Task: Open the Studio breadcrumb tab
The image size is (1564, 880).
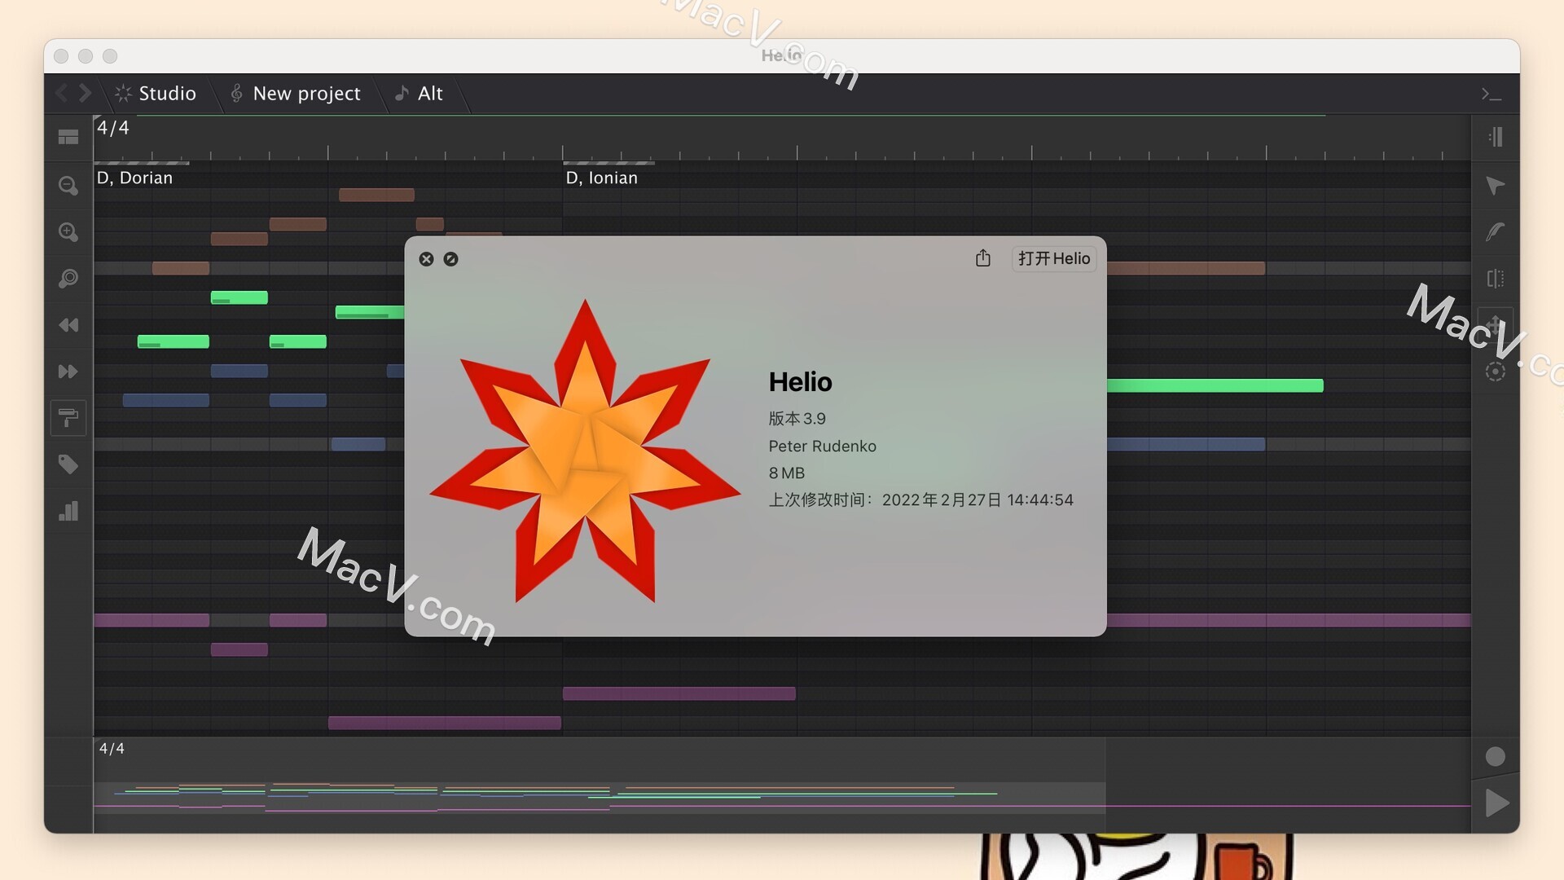Action: coord(156,93)
